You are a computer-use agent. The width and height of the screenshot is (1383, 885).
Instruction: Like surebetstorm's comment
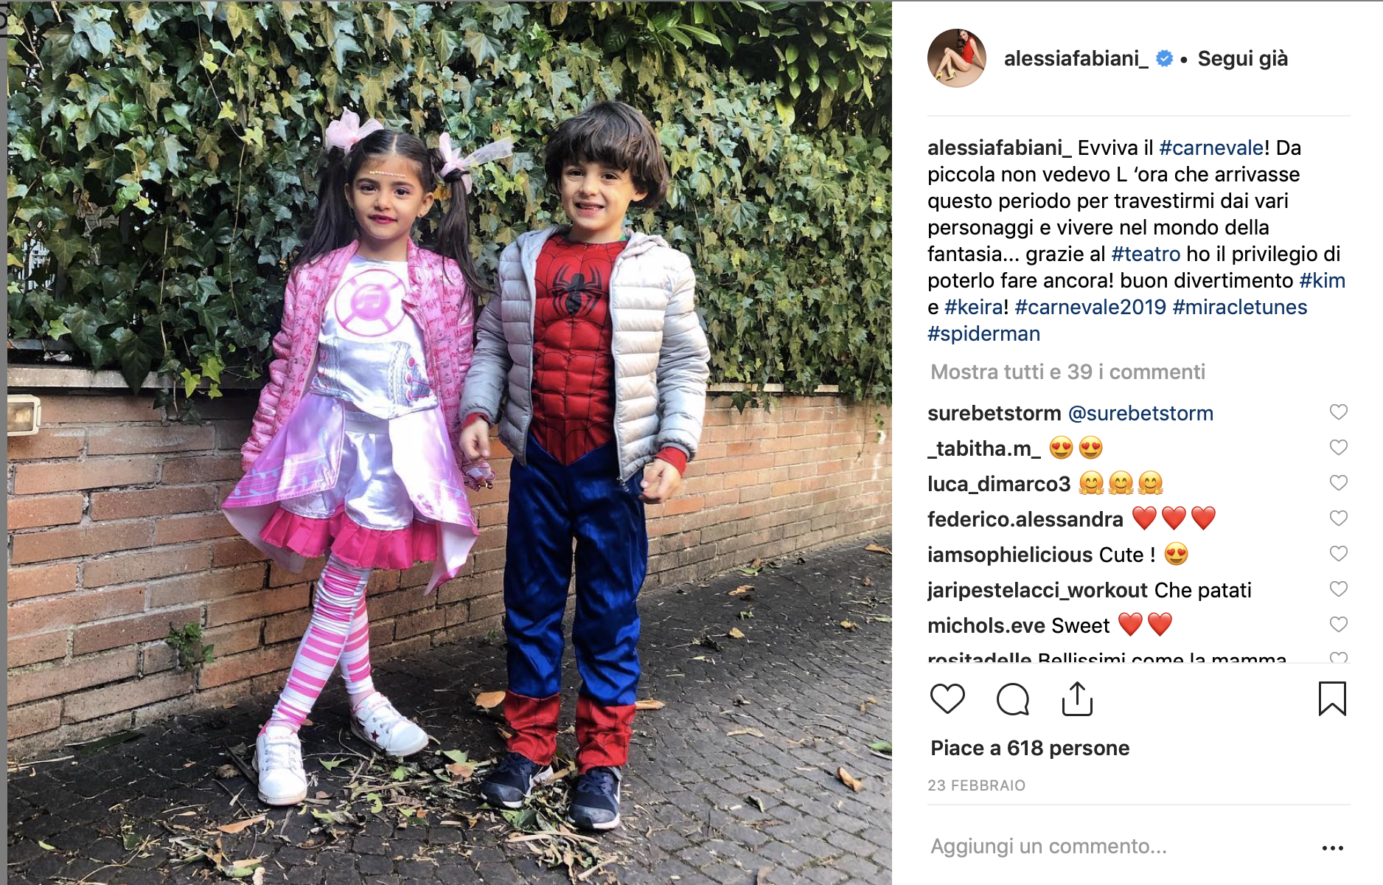pos(1338,412)
